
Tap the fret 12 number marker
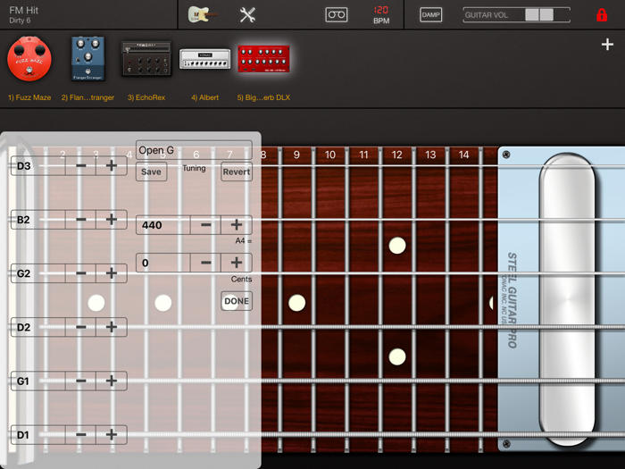click(x=396, y=155)
